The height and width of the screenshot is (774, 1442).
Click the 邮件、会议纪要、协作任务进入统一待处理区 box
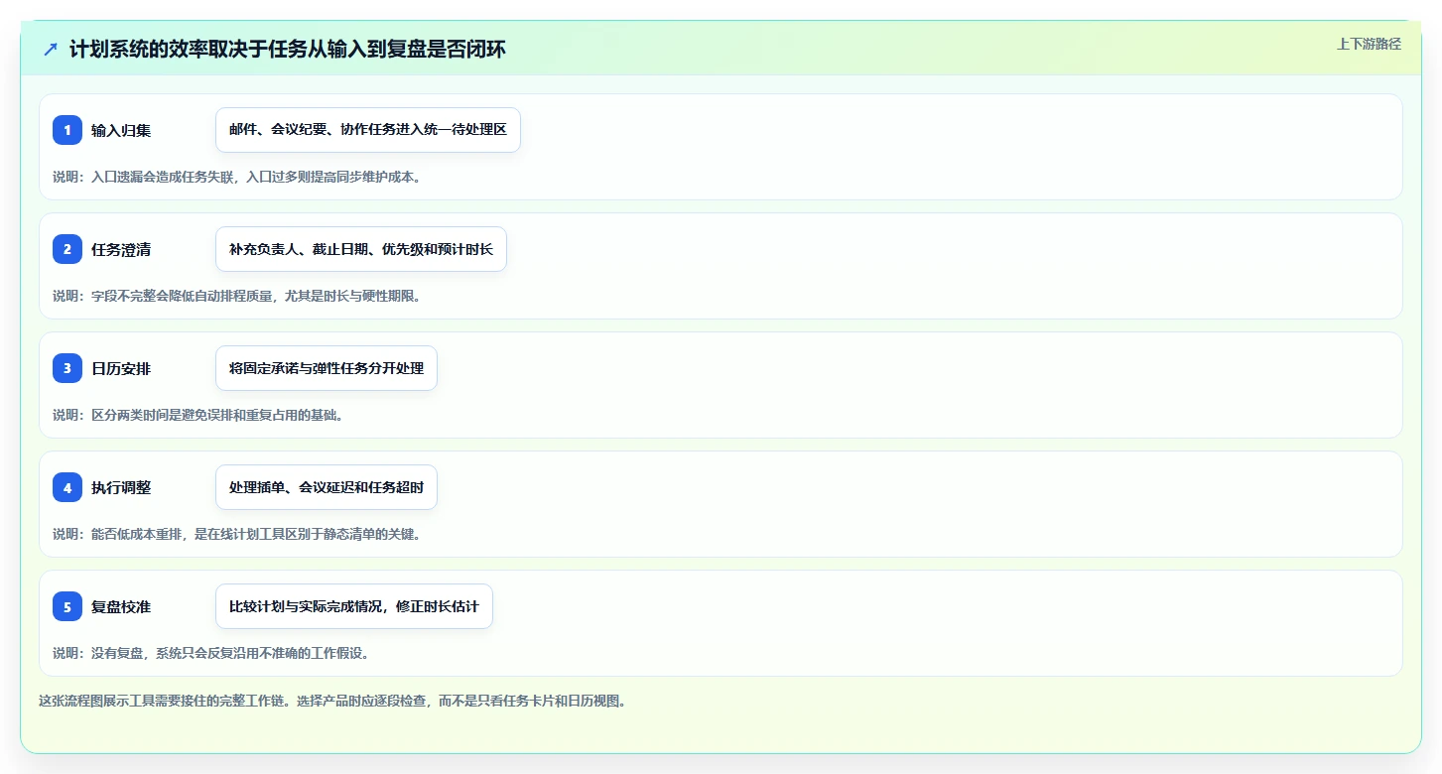point(368,130)
